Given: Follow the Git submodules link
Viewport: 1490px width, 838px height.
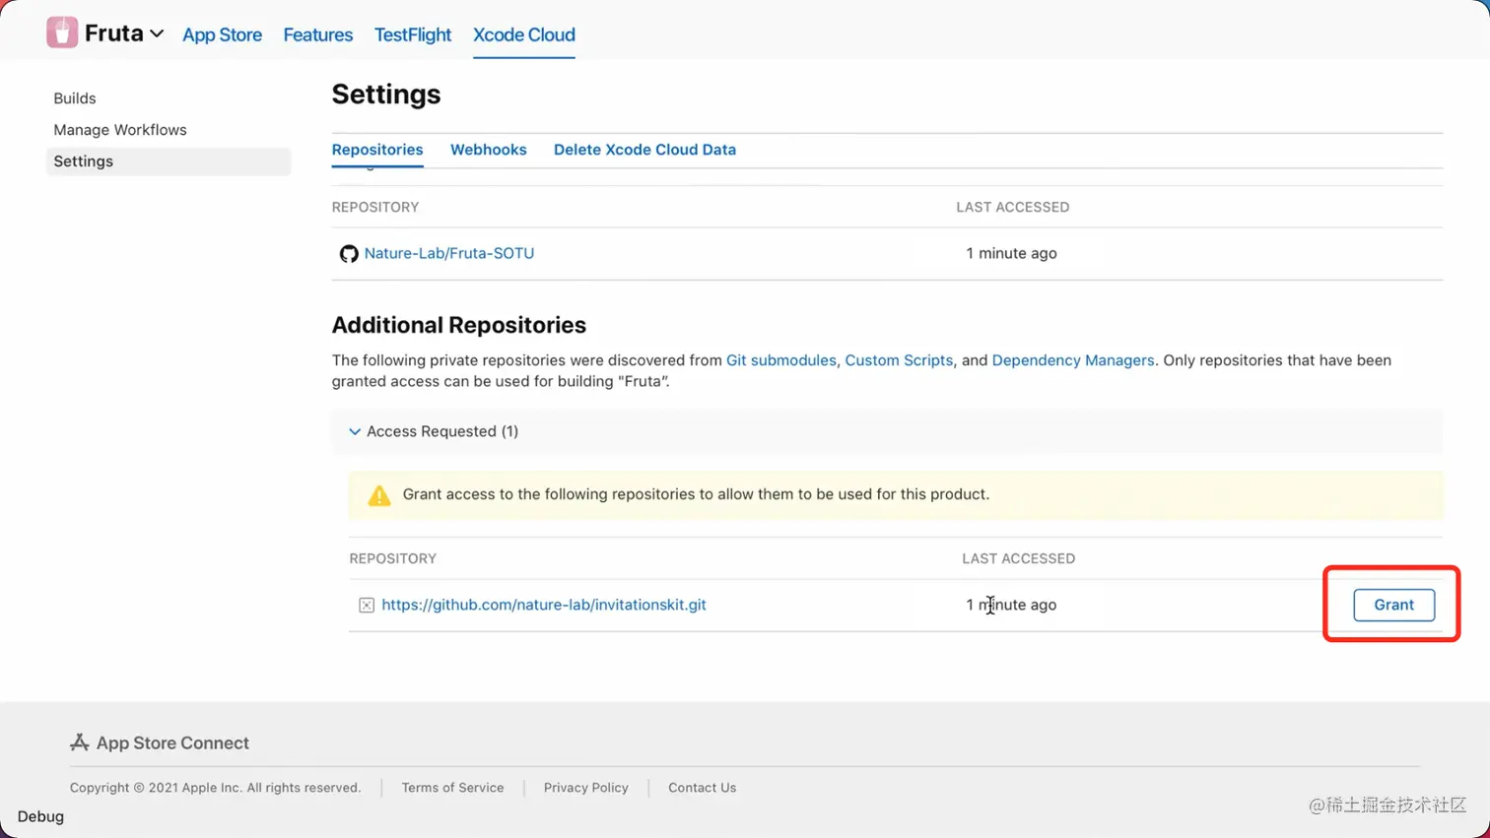Looking at the screenshot, I should click(x=780, y=360).
